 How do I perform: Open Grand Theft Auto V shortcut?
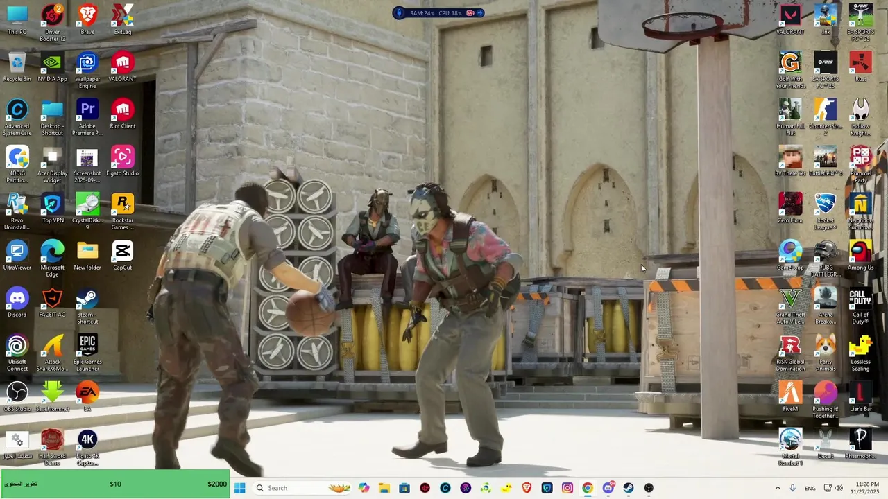(790, 305)
